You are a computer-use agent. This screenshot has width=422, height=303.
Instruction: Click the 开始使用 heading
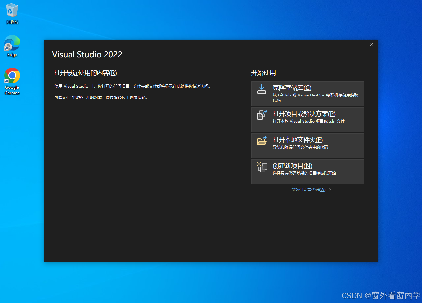[x=263, y=73]
